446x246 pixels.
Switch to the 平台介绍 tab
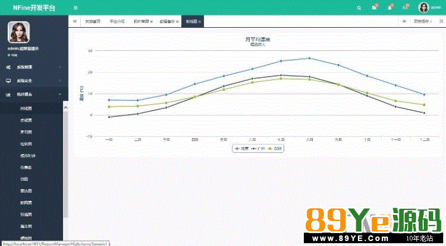click(x=117, y=22)
